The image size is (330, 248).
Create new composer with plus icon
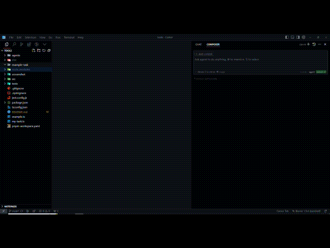(308, 44)
